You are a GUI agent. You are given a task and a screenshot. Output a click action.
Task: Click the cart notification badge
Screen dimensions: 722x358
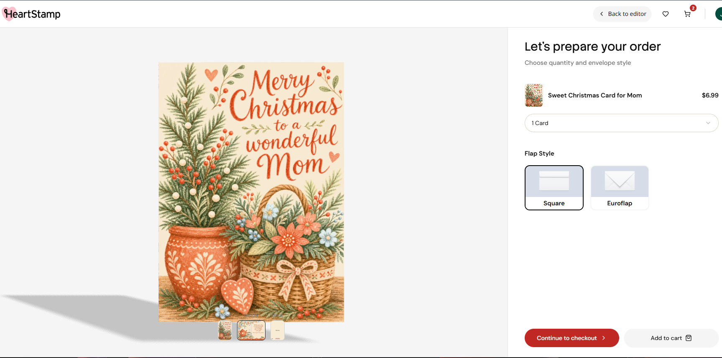pyautogui.click(x=693, y=8)
